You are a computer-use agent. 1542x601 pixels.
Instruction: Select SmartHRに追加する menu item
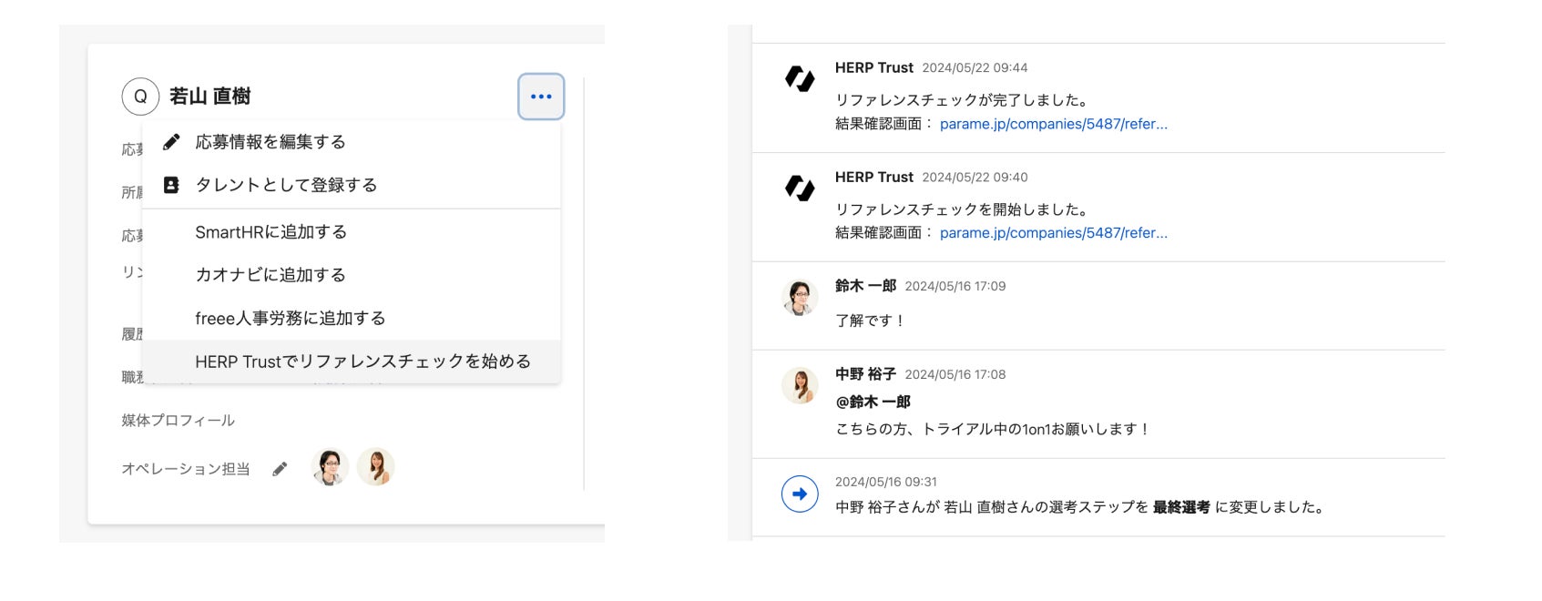tap(352, 232)
